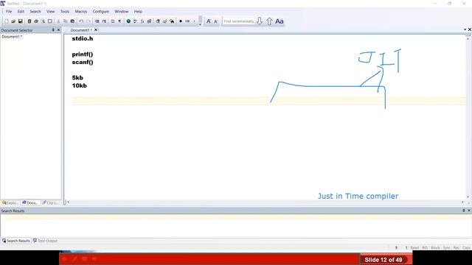Select the Search Results bottom tab
The width and height of the screenshot is (472, 265).
point(16,241)
